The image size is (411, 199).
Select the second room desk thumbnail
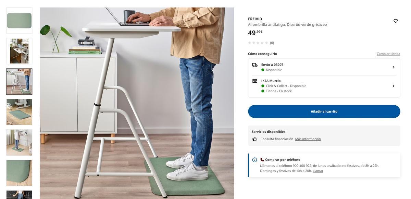(x=19, y=51)
